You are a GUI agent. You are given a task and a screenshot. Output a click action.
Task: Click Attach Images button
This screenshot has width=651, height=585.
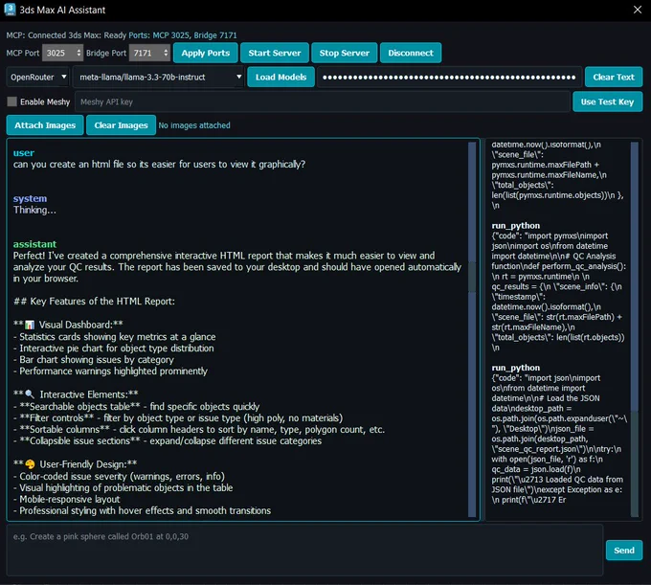coord(45,125)
